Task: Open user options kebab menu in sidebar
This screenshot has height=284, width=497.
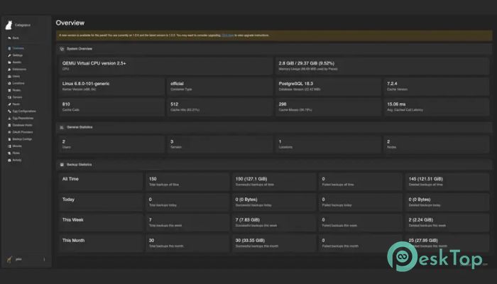Action: 44,259
